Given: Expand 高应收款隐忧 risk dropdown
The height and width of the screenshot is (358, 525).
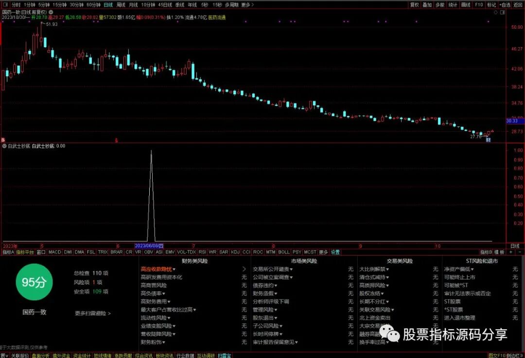Looking at the screenshot, I should click(x=158, y=269).
